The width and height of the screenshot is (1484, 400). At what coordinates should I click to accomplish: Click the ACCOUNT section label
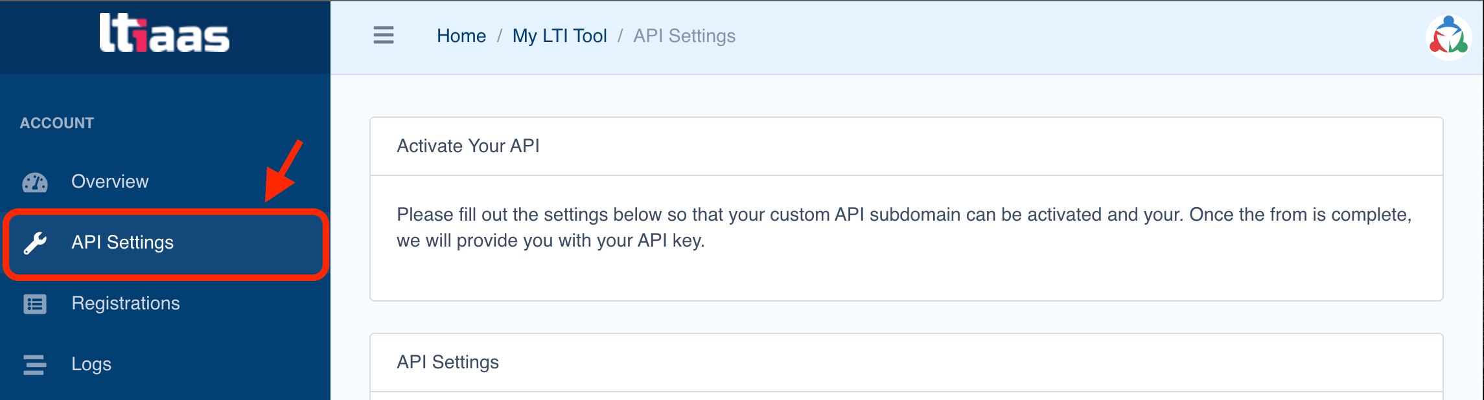click(57, 122)
